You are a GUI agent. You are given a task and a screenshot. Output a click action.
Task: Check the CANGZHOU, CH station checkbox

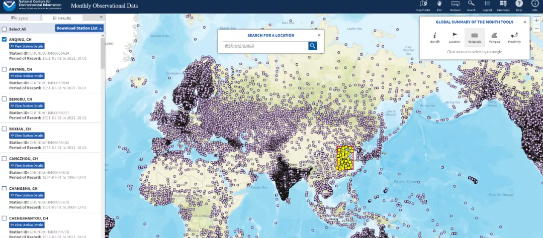(x=4, y=159)
